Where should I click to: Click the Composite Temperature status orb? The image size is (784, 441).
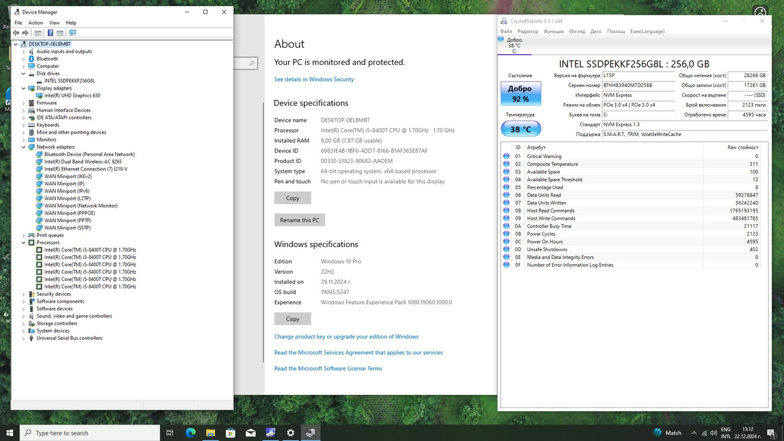point(507,164)
